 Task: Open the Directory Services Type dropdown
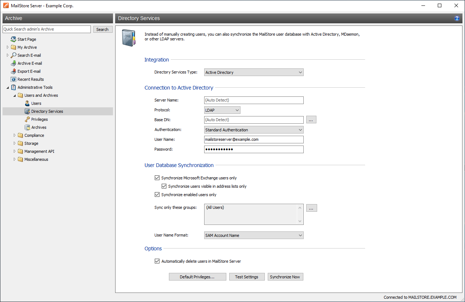coord(254,72)
